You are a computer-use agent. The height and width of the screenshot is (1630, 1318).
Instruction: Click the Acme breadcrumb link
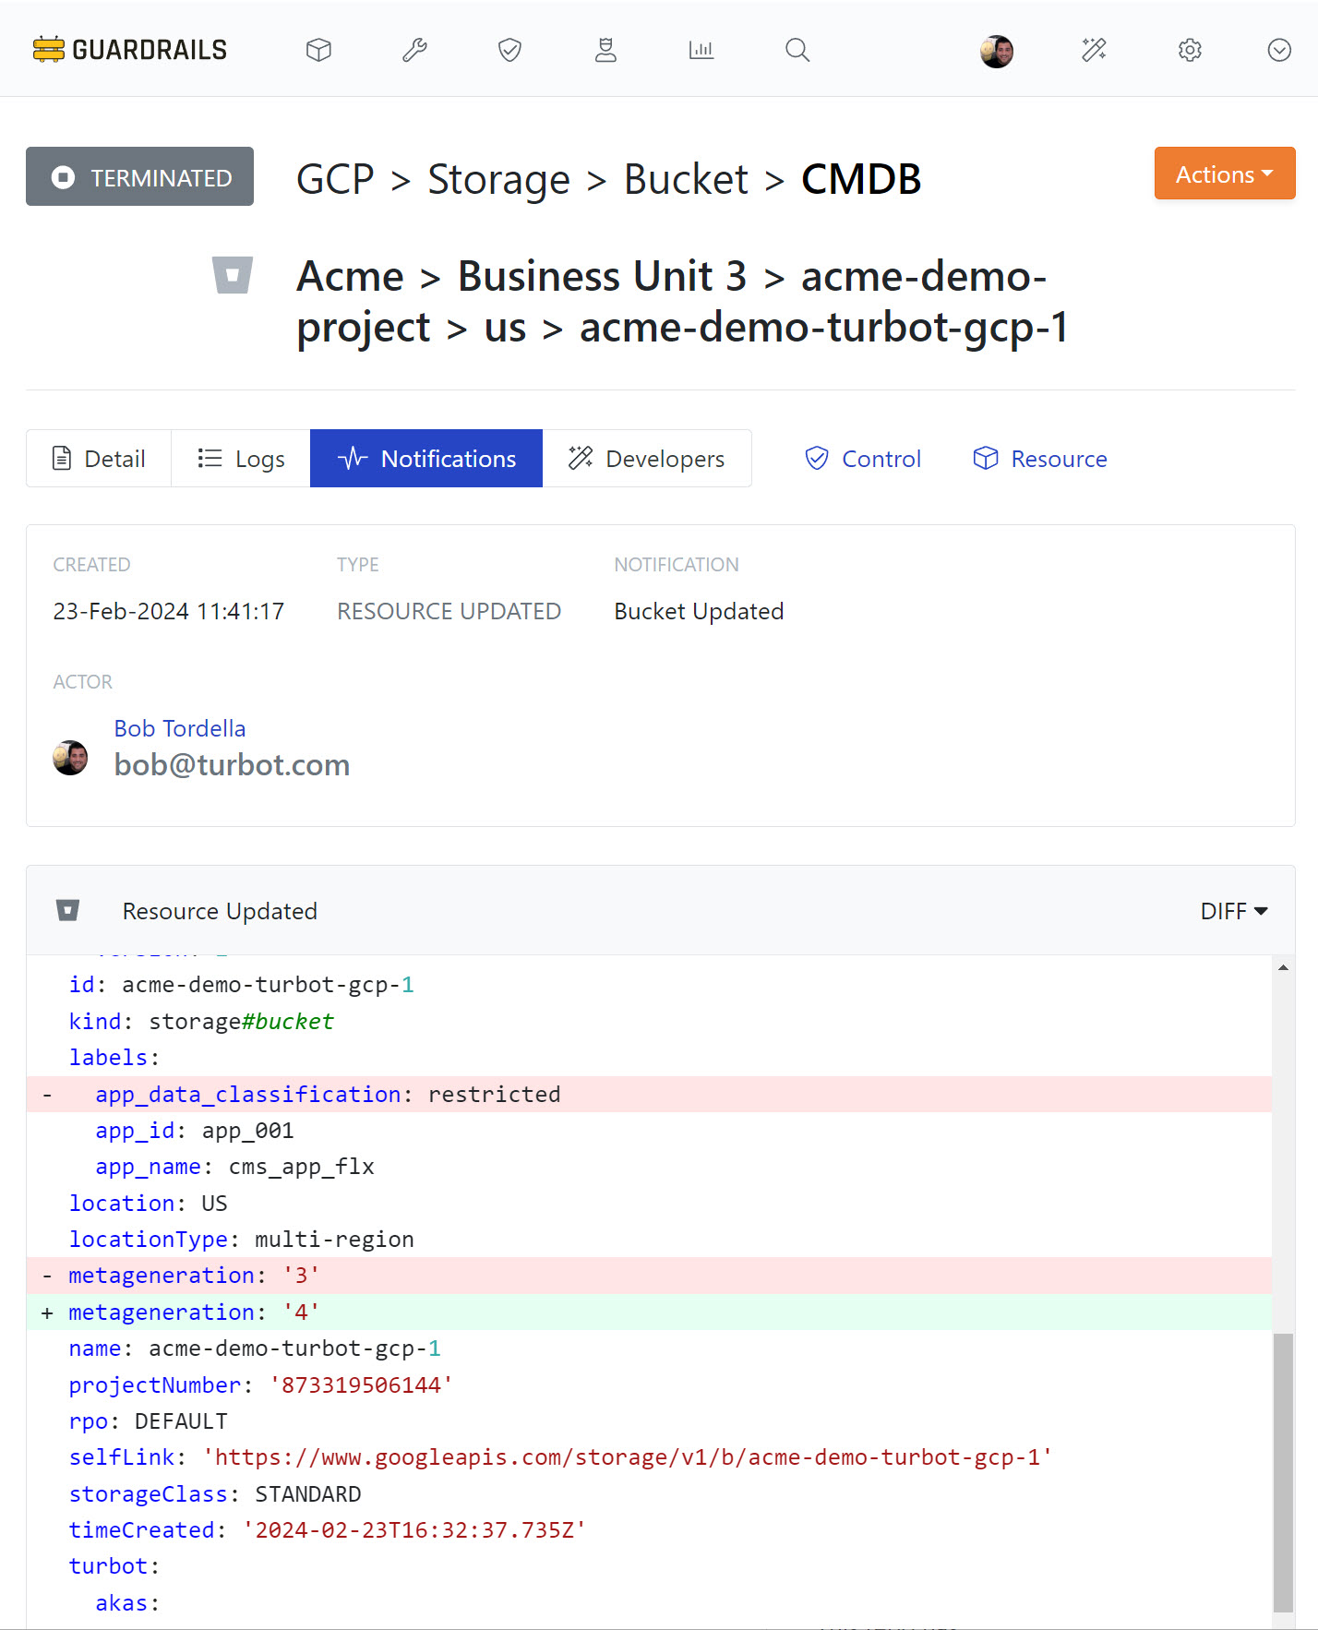click(350, 276)
